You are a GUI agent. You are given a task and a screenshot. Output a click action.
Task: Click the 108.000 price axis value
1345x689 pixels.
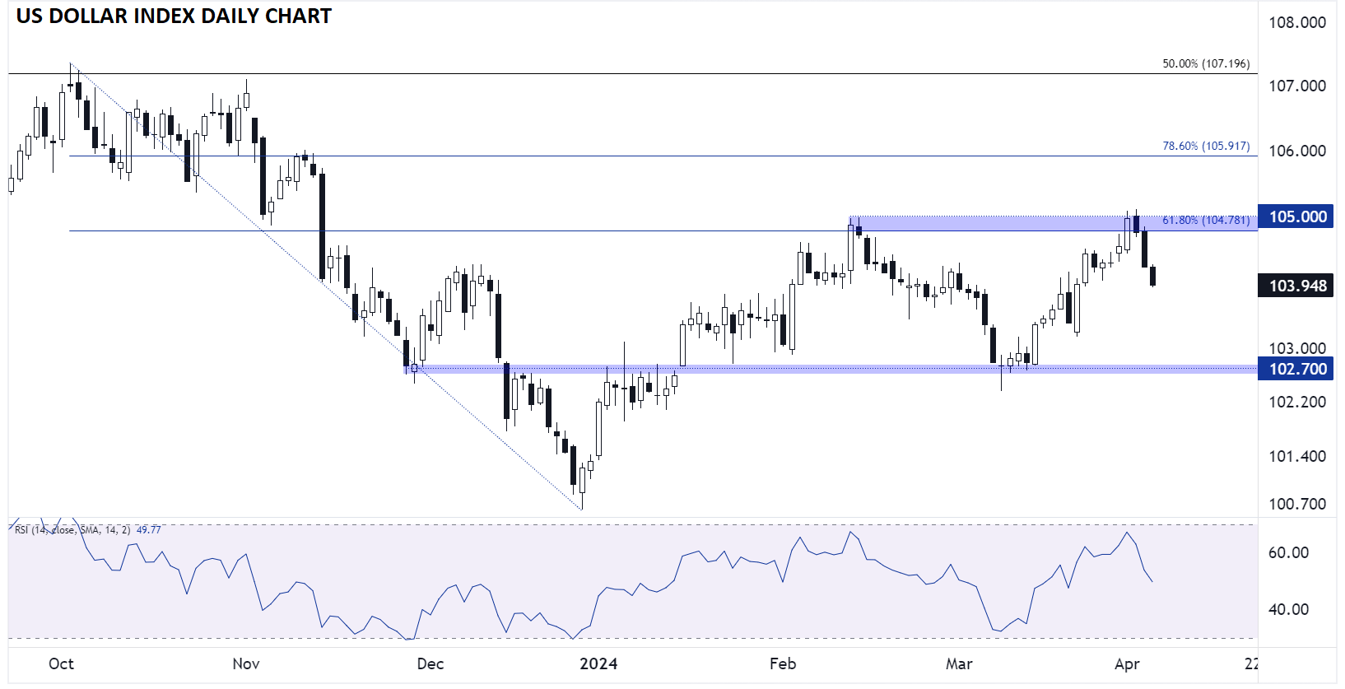1297,22
